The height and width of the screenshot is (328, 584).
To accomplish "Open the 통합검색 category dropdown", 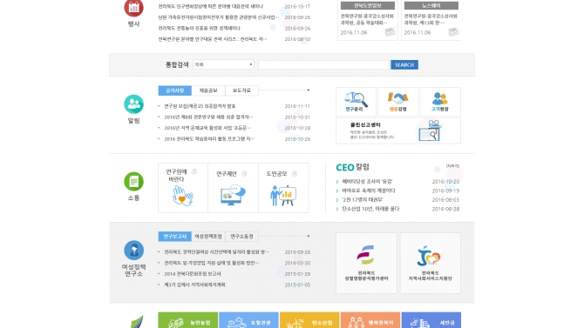I will coord(223,64).
